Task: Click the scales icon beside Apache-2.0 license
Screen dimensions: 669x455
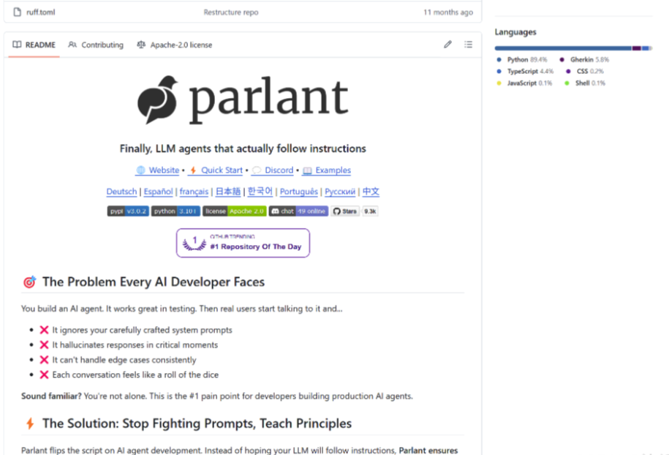Action: [141, 45]
